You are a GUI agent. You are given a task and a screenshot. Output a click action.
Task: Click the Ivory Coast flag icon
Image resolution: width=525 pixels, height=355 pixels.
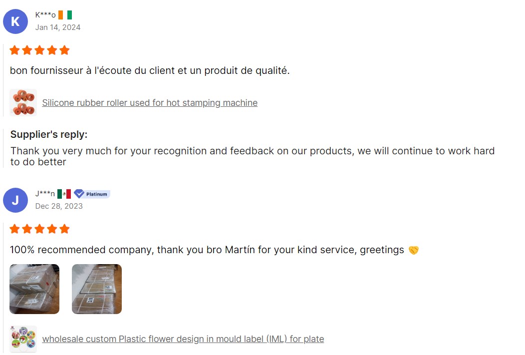(x=65, y=15)
